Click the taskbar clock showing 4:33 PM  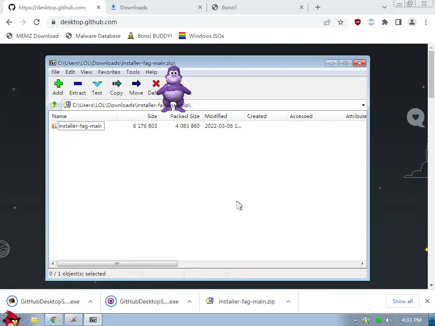412,320
